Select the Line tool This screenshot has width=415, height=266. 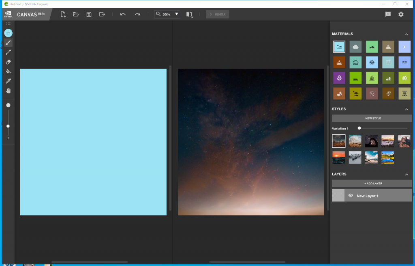coord(8,52)
